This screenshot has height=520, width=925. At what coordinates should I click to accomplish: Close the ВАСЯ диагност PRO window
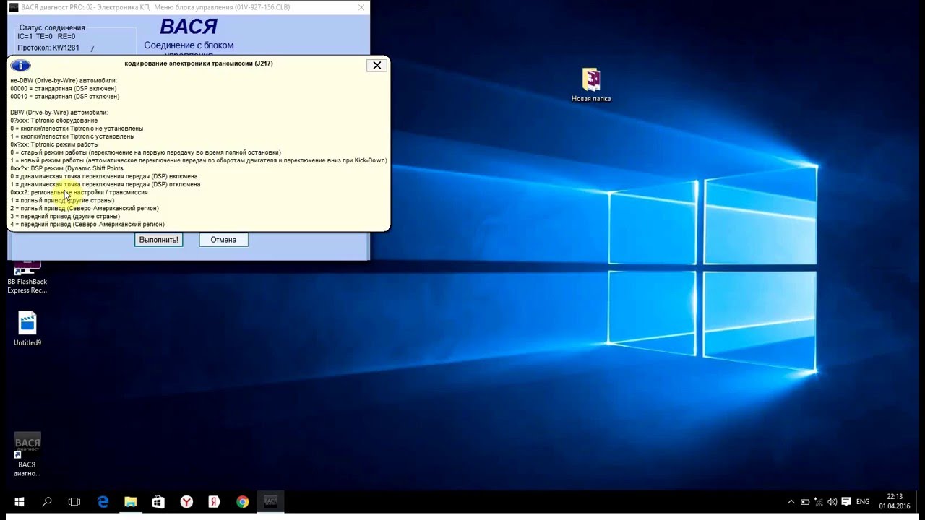[361, 7]
